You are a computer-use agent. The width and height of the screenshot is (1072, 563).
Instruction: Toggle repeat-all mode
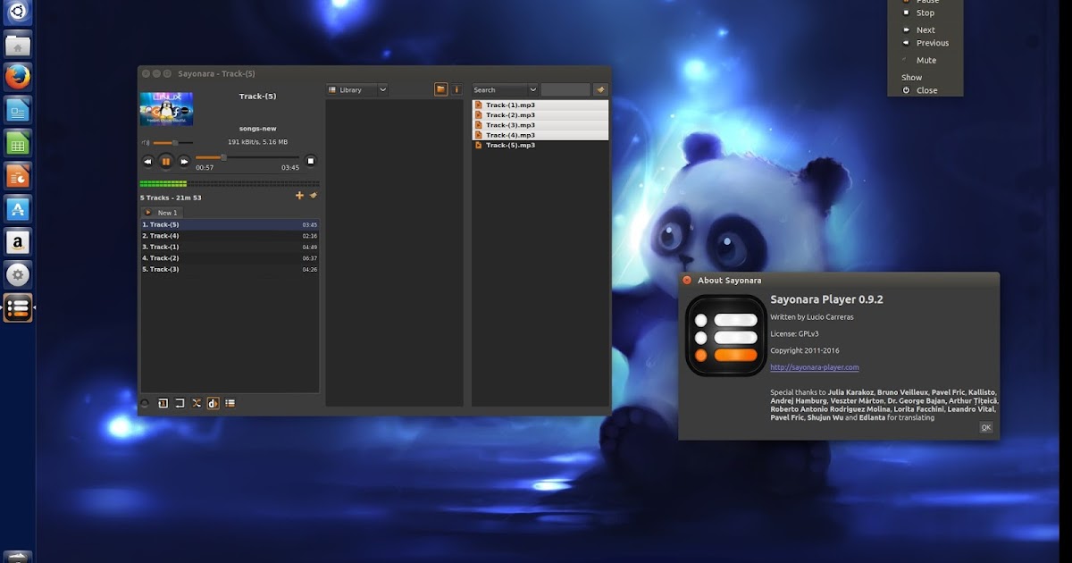click(180, 403)
